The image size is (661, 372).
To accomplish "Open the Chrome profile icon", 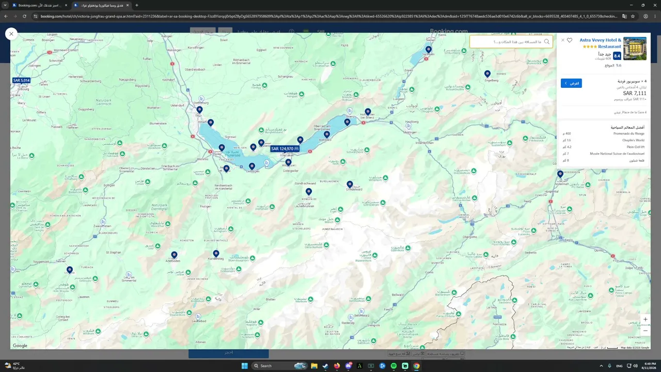I will point(646,16).
